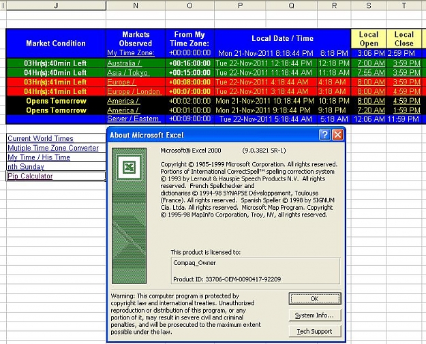Viewport: 426px width, 344px height.
Task: Open the Current World Times link
Action: (40, 138)
